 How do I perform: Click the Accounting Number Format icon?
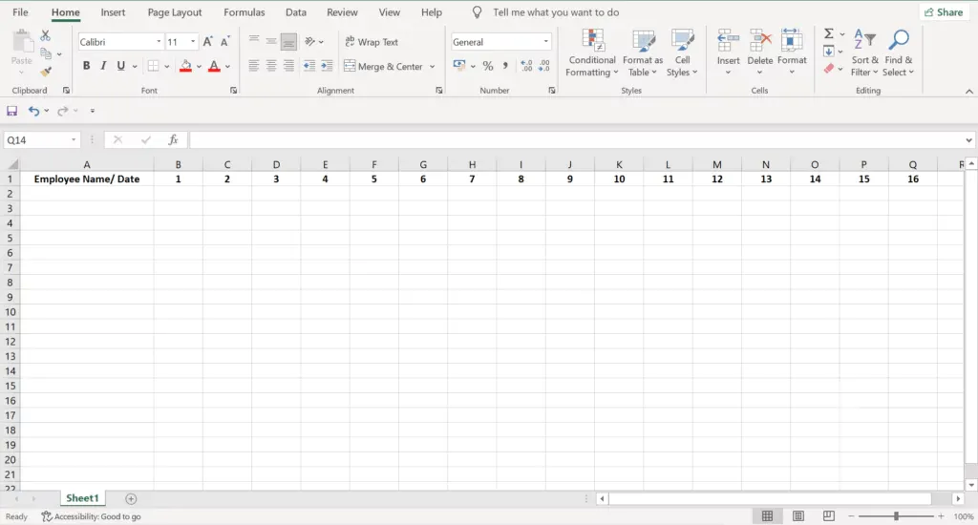(x=459, y=66)
